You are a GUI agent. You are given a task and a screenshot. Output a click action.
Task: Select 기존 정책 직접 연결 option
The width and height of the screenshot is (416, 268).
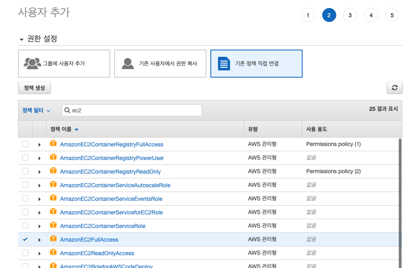(256, 64)
